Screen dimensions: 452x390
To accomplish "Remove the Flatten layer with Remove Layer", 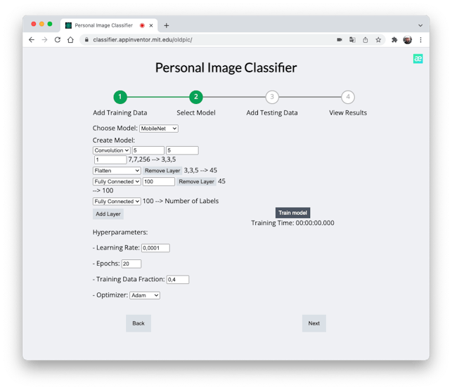I will point(162,171).
